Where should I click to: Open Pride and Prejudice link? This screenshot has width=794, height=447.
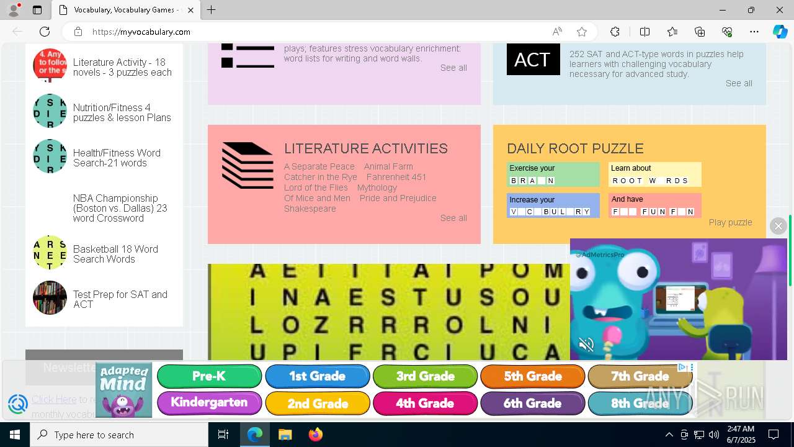coord(398,198)
